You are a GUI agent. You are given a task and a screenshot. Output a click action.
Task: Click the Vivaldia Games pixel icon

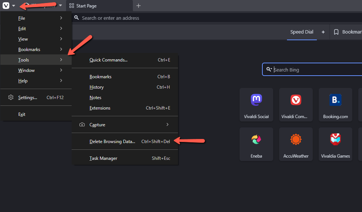[x=336, y=139]
